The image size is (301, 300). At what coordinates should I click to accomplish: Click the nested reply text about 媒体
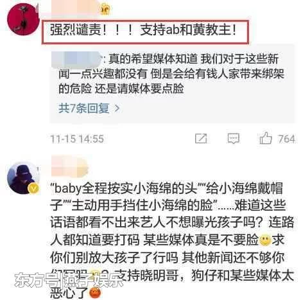coord(171,74)
